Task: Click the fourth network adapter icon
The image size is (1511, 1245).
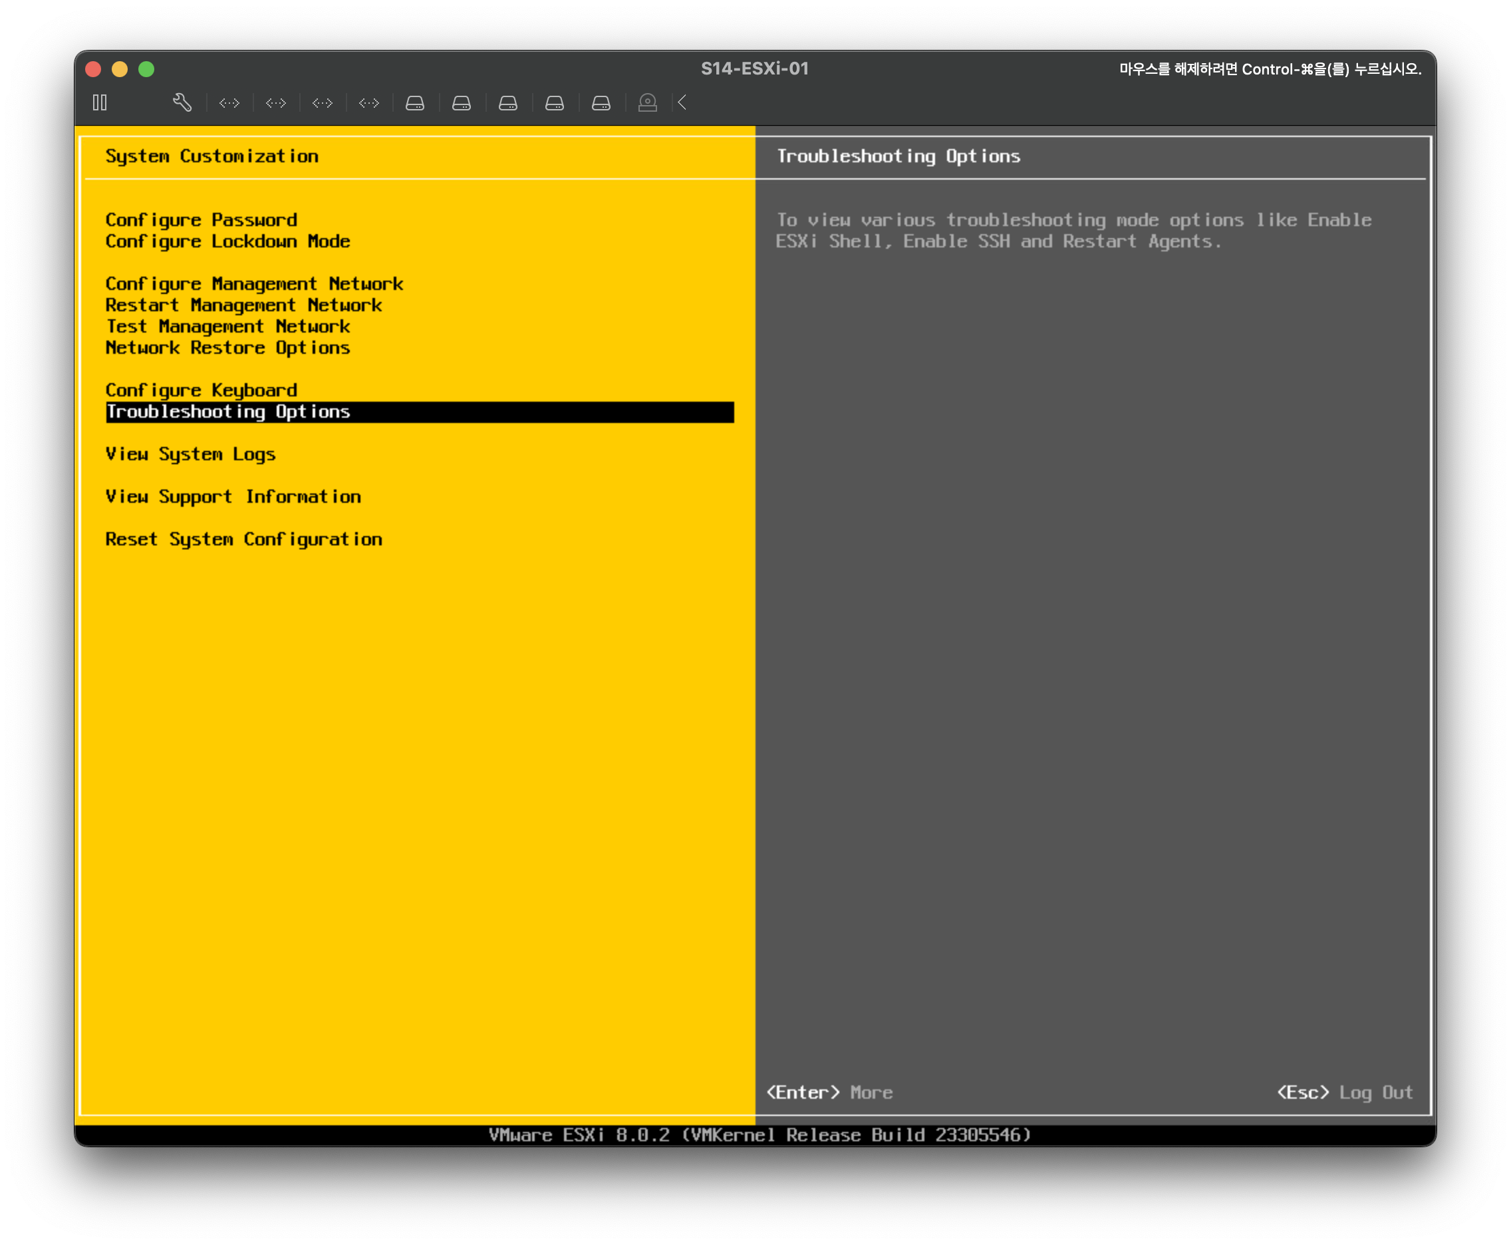Action: [x=368, y=103]
